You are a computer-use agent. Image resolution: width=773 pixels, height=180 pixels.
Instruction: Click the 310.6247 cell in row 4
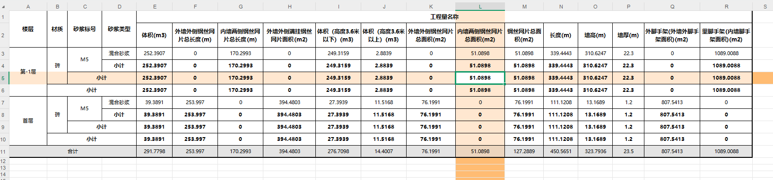coord(595,66)
